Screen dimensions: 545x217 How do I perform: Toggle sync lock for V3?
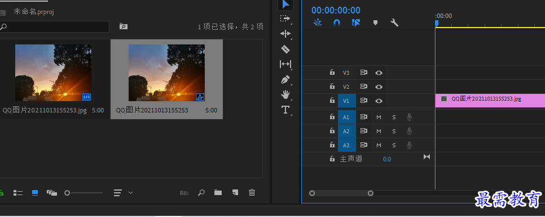(363, 73)
